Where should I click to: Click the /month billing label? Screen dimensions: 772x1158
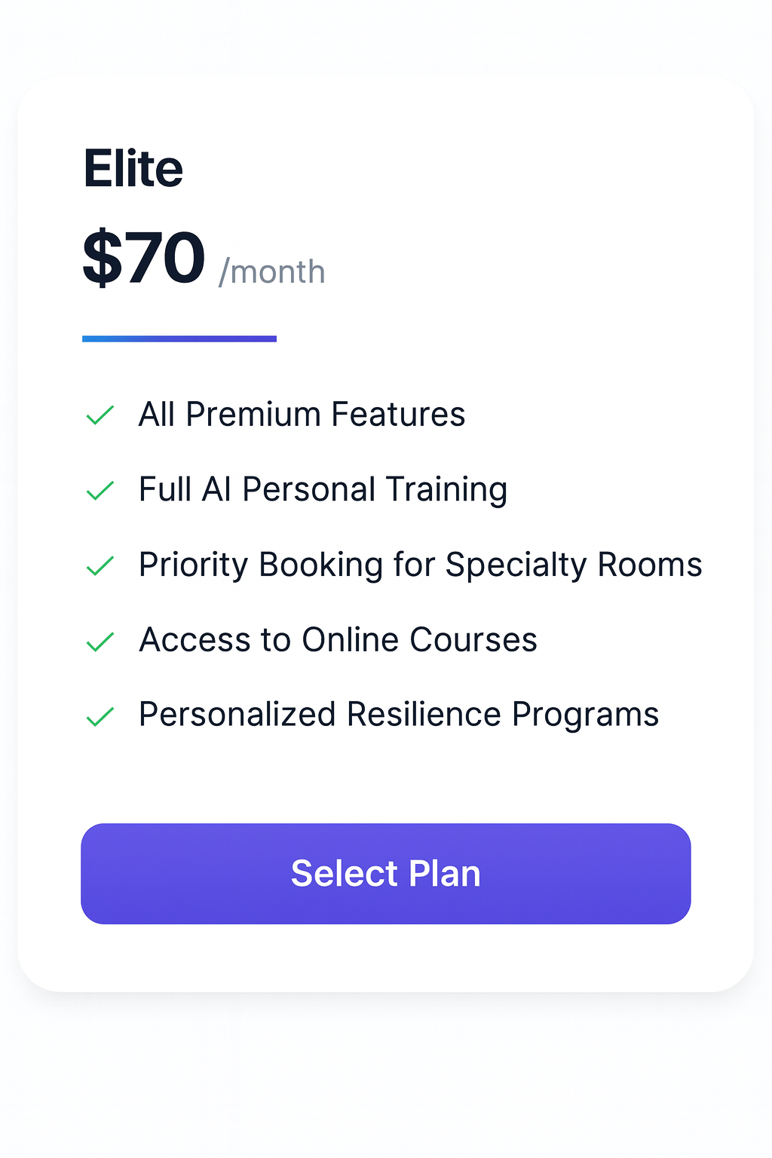[x=272, y=272]
